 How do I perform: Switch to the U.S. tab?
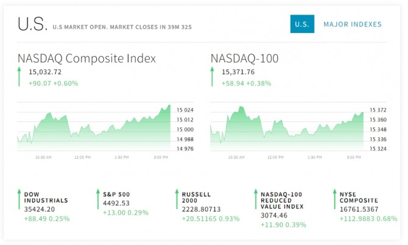tap(302, 24)
